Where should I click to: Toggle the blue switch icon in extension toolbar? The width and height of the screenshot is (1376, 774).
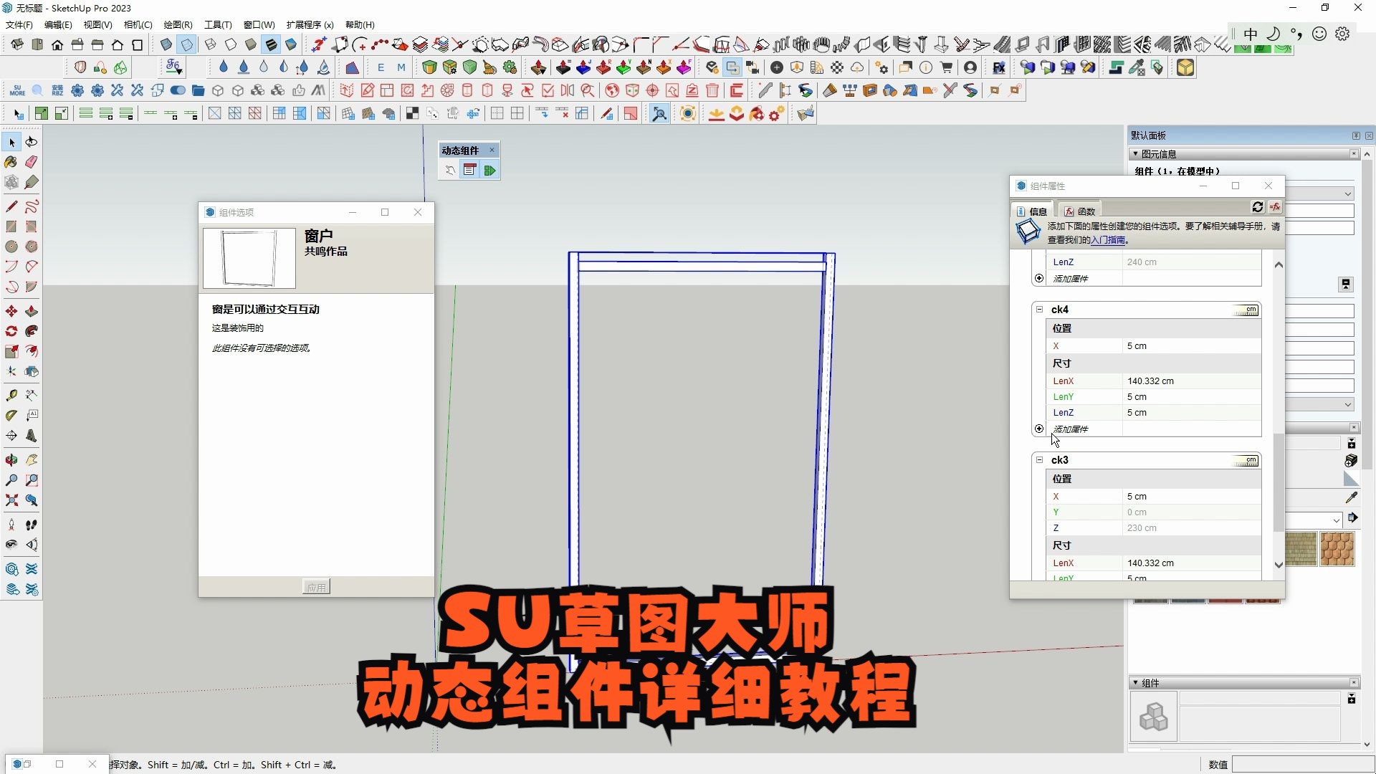(x=178, y=90)
